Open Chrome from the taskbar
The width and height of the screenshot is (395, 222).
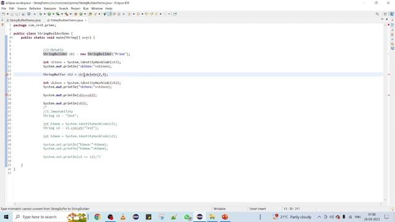point(98,216)
